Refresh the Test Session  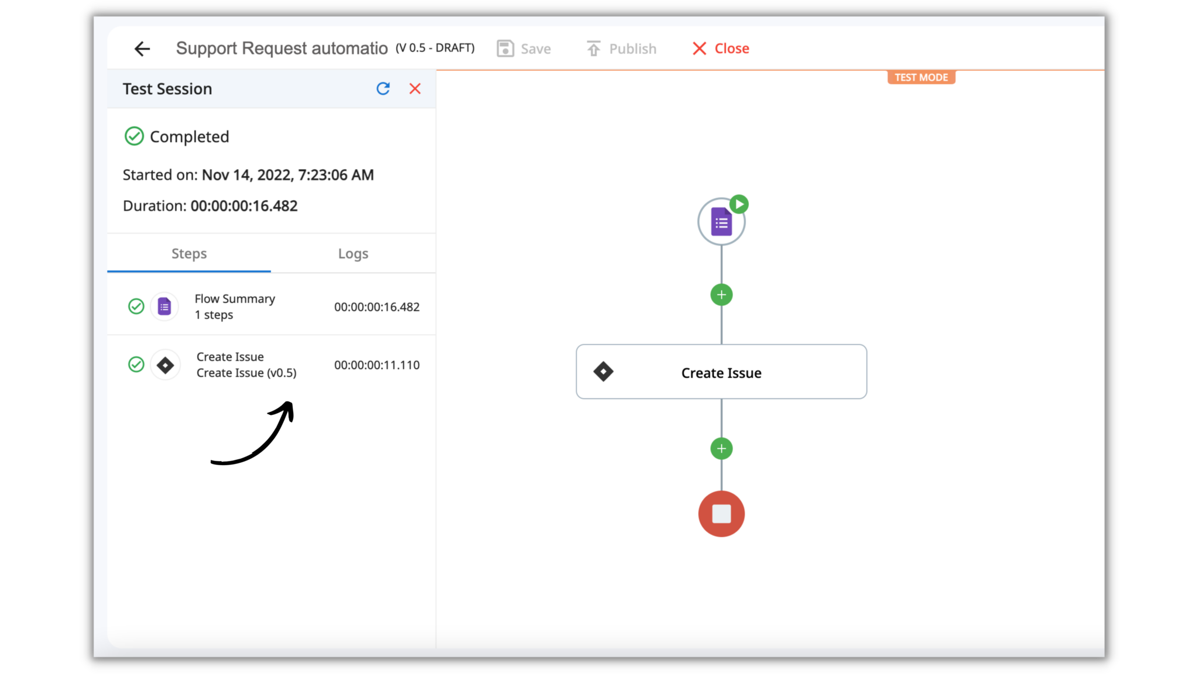point(383,88)
